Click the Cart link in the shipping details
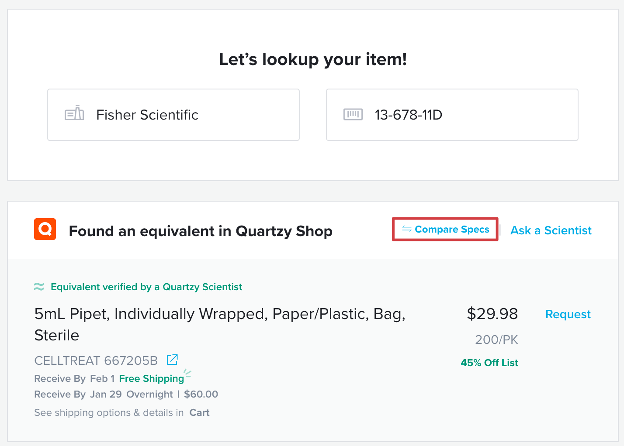This screenshot has width=624, height=446. [x=200, y=412]
